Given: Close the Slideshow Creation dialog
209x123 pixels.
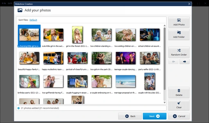Looking at the screenshot, I should tap(189, 4).
